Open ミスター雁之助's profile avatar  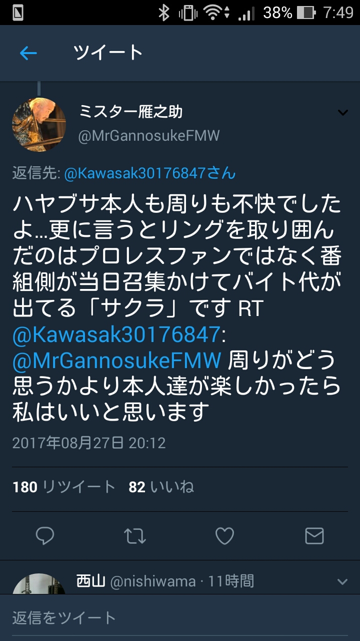coord(39,124)
